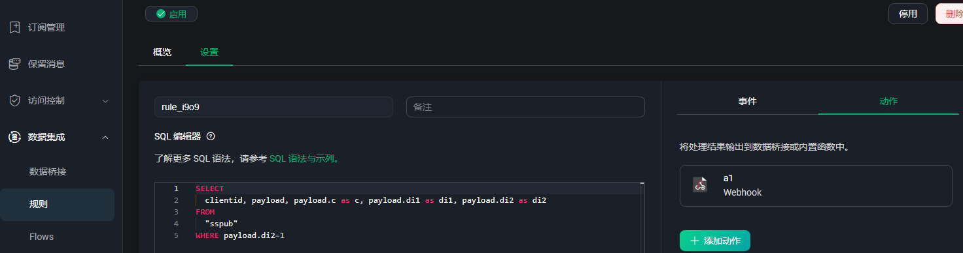Switch to the 事件 tab
This screenshot has height=253, width=963.
(x=748, y=101)
